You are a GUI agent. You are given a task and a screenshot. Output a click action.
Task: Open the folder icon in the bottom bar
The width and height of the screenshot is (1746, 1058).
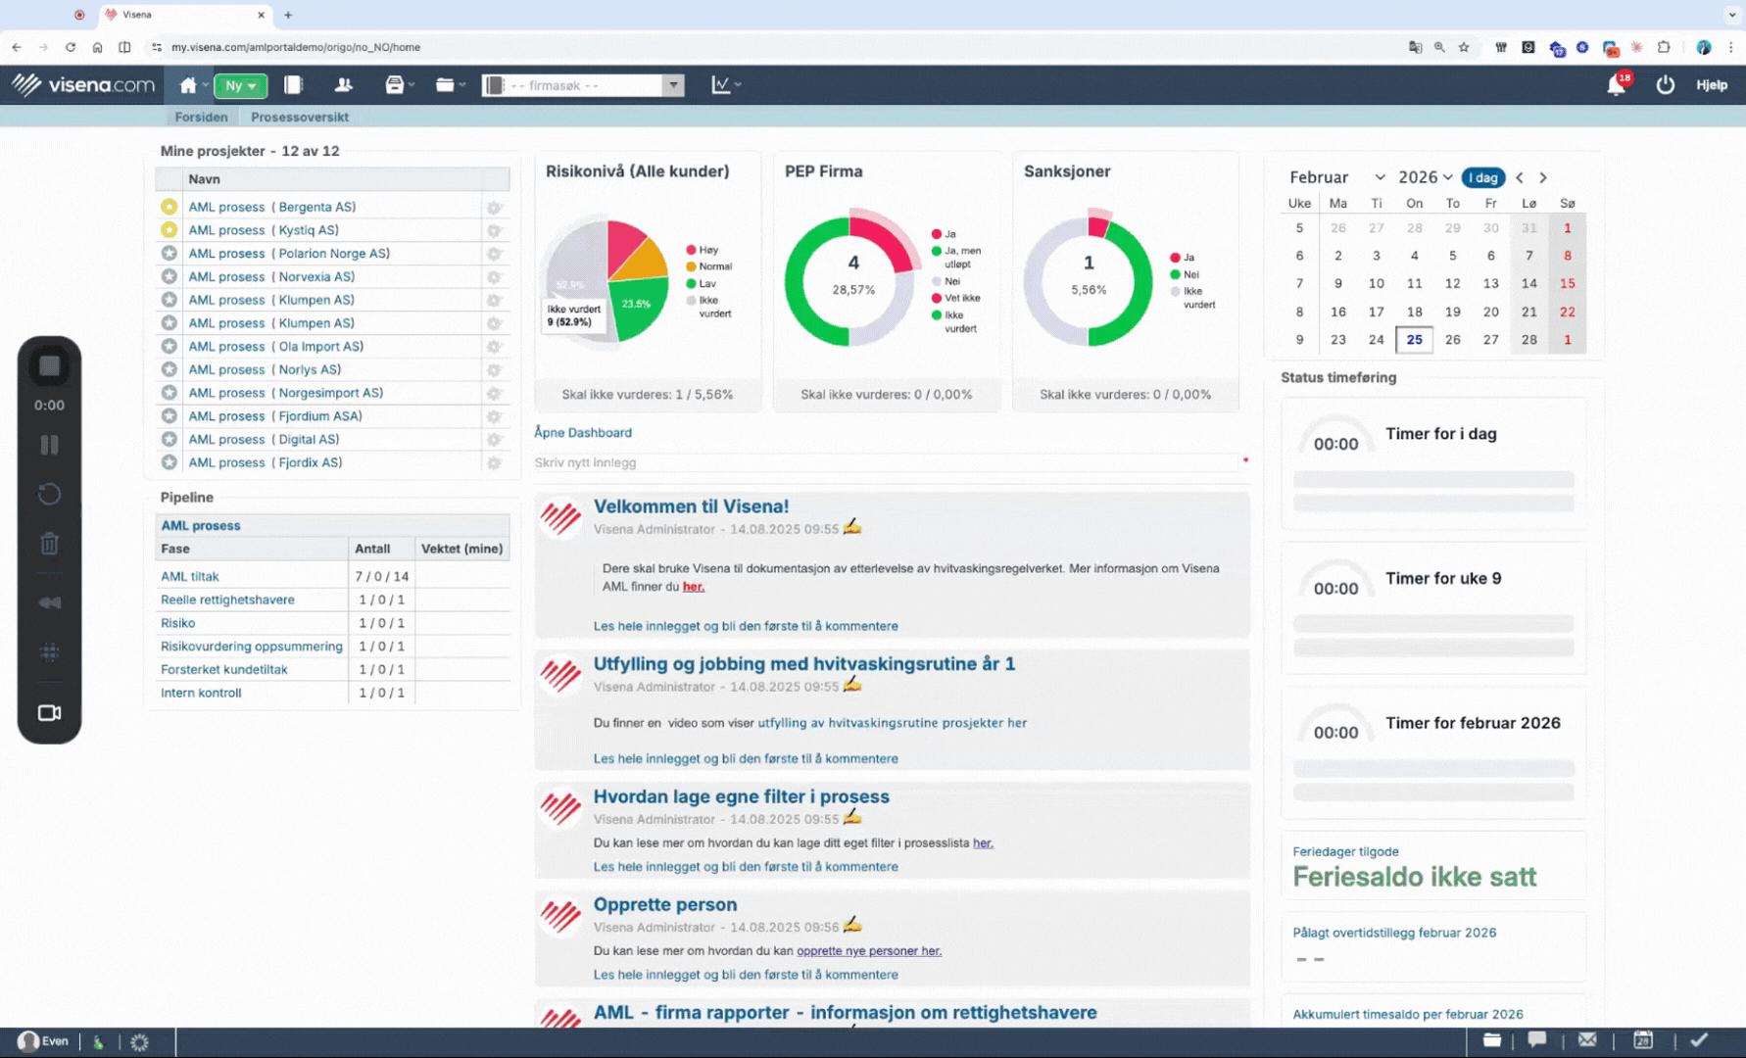(1492, 1040)
